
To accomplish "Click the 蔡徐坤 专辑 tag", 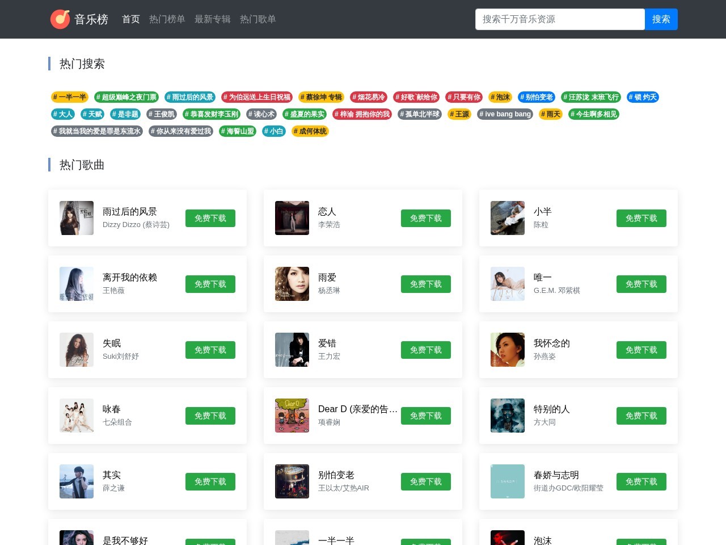I will [x=320, y=97].
